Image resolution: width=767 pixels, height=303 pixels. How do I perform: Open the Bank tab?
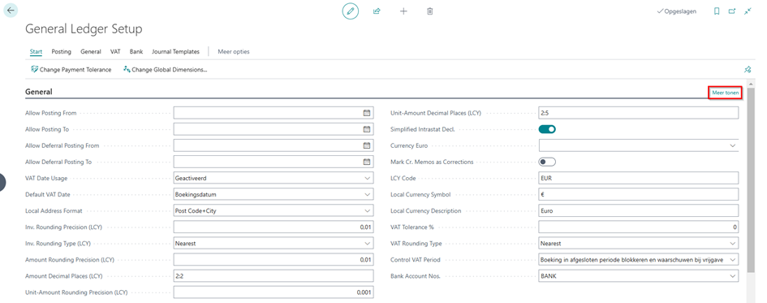click(136, 51)
